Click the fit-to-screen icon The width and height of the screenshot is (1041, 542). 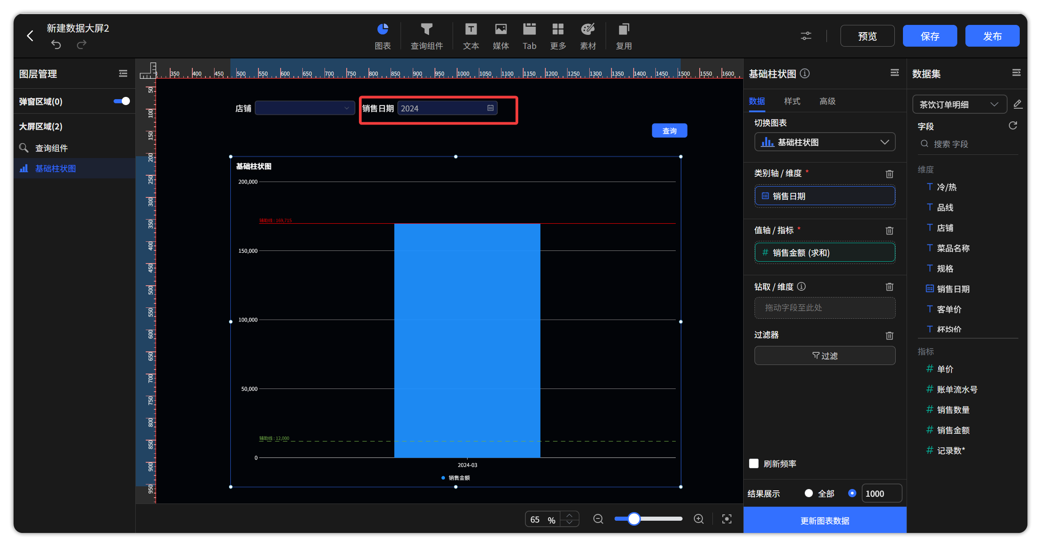coord(726,519)
